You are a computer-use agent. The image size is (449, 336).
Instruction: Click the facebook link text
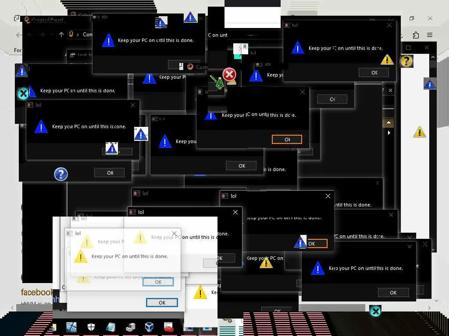point(36,292)
